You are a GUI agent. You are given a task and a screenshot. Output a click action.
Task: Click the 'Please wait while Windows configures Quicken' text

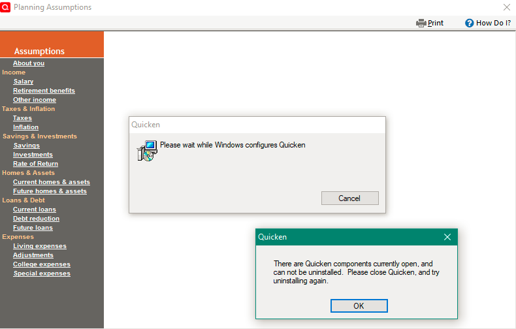233,145
